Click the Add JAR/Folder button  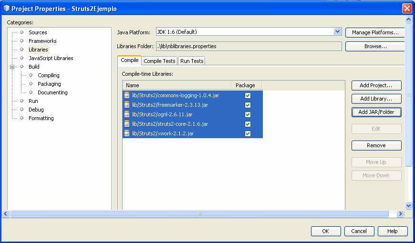click(x=376, y=112)
